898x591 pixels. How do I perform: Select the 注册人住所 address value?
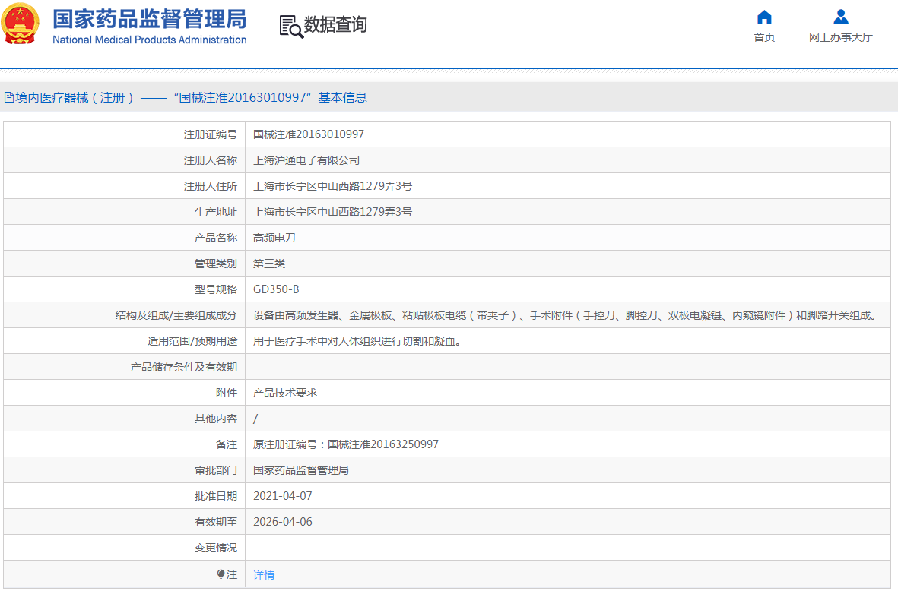333,186
